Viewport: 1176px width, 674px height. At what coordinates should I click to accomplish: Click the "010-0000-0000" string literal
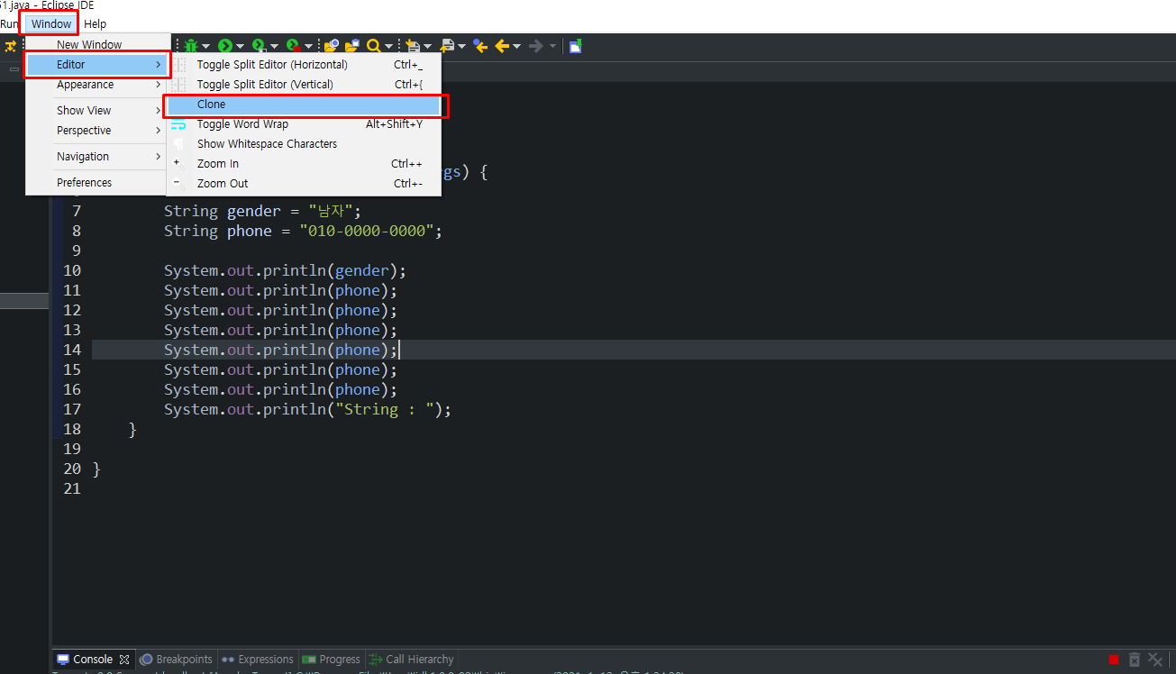367,231
